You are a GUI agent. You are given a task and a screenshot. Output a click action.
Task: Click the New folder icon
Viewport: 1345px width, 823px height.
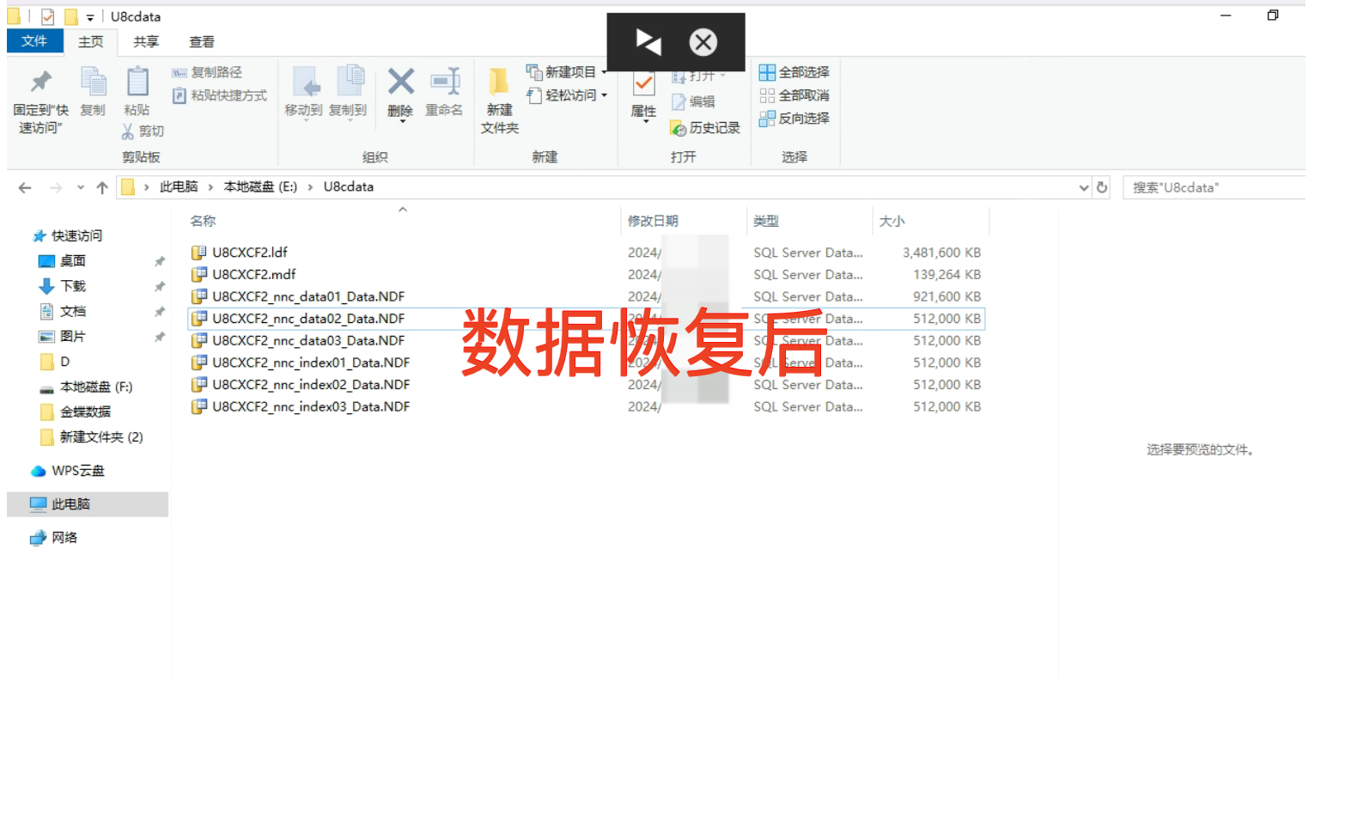499,82
